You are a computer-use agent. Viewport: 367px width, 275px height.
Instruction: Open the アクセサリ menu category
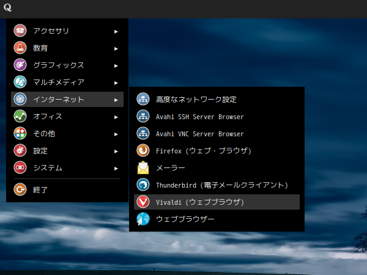coord(67,31)
